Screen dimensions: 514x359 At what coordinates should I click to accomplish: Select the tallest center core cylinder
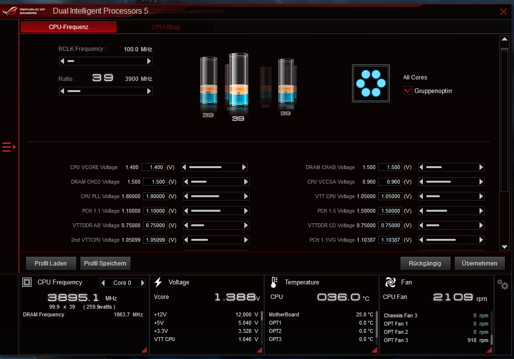coord(239,80)
